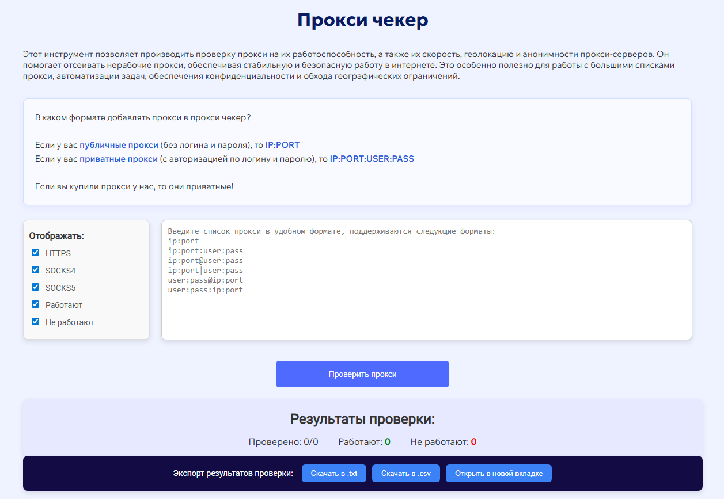724x499 pixels.
Task: Toggle the SOCKS5 checkbox
Action: [x=36, y=287]
